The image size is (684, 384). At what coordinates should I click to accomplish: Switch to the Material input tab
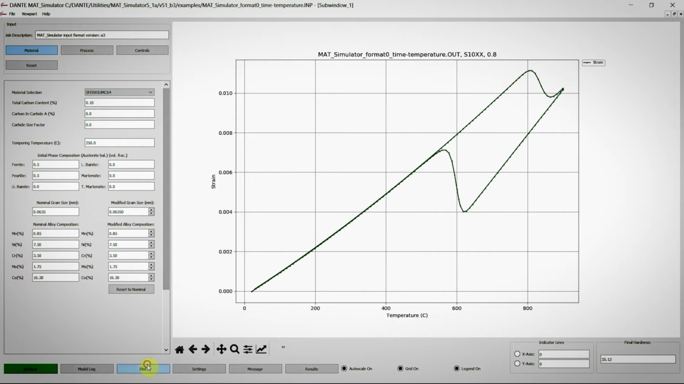coord(32,50)
